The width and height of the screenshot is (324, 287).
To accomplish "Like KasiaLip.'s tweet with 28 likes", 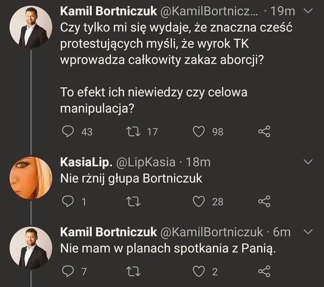I will (198, 201).
